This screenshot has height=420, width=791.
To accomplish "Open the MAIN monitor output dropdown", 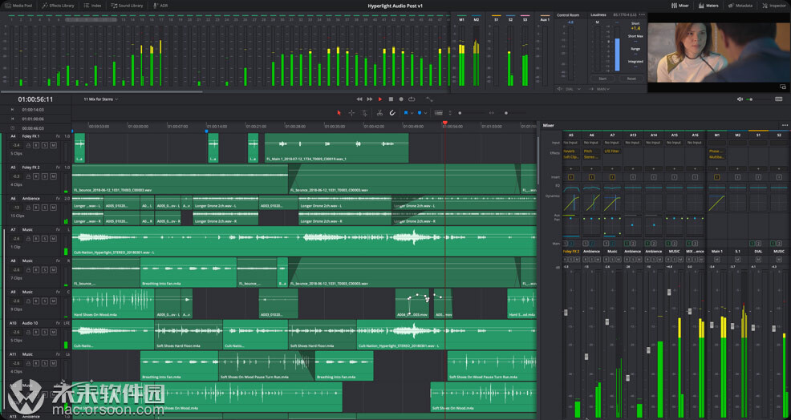I will point(602,89).
